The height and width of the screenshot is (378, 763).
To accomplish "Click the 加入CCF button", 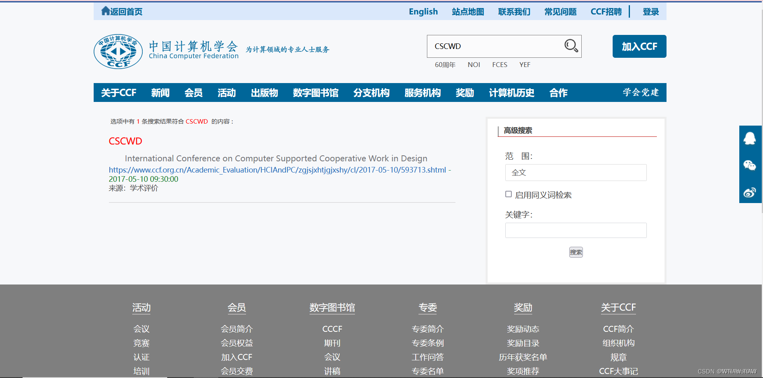I will (639, 46).
